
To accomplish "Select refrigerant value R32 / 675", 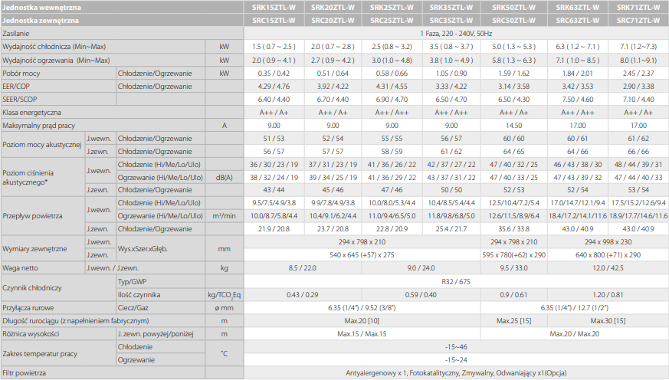I will click(x=456, y=282).
